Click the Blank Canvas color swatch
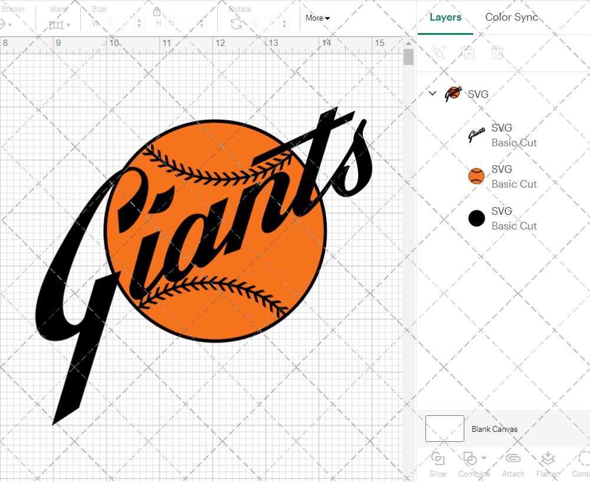This screenshot has width=590, height=482. point(444,429)
